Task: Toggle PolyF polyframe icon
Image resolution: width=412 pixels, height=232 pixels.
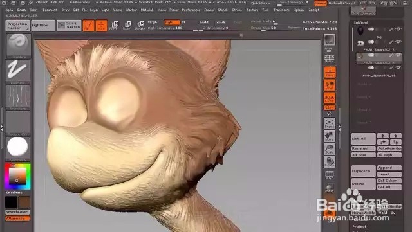Action: tap(330, 175)
